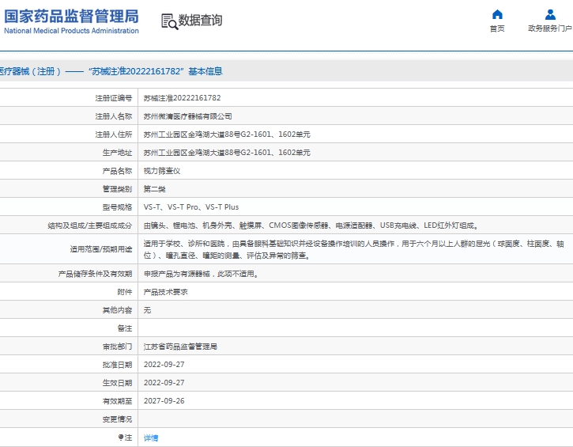Image resolution: width=573 pixels, height=447 pixels.
Task: Click the 产品名称 row label
Action: pyautogui.click(x=117, y=171)
